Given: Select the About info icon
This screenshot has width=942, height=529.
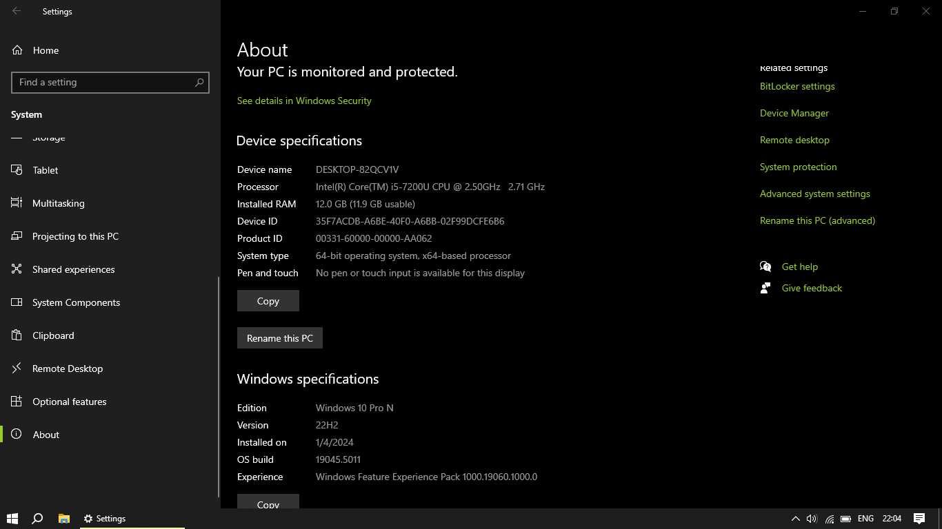Looking at the screenshot, I should click(x=17, y=435).
